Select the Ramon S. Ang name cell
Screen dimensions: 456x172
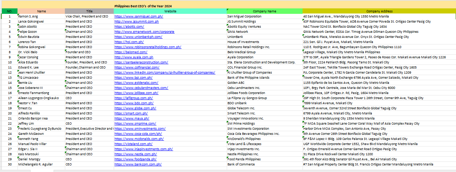coord(41,16)
